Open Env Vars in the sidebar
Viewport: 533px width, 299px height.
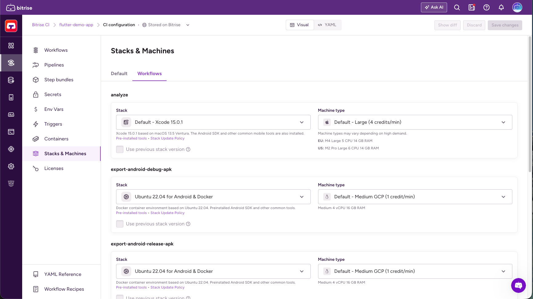62,109
